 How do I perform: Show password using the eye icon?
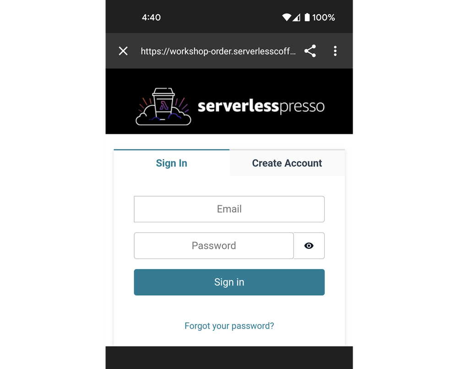click(309, 246)
